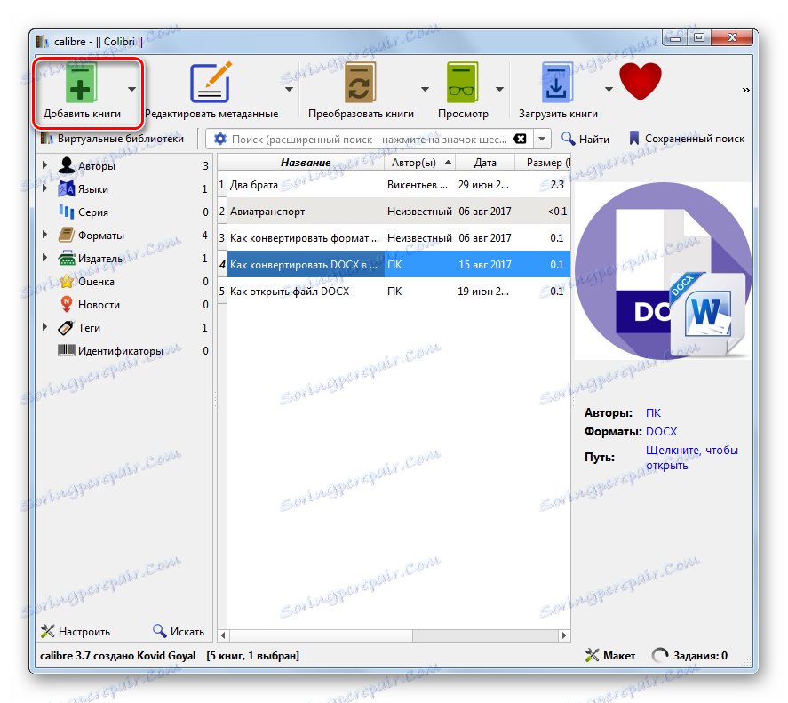Open DOCX format link in details panel

click(x=661, y=431)
